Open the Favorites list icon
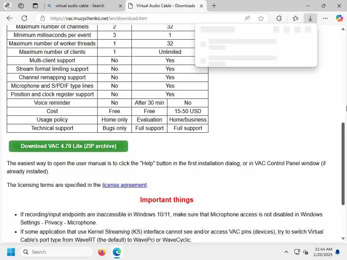 point(295,18)
